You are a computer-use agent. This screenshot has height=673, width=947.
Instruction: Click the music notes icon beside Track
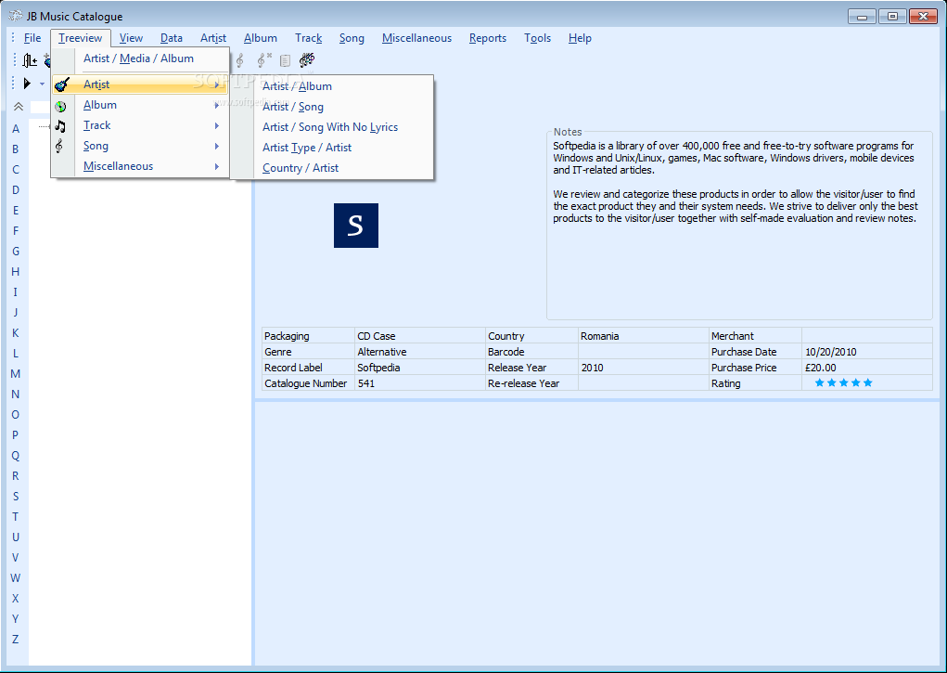point(60,125)
